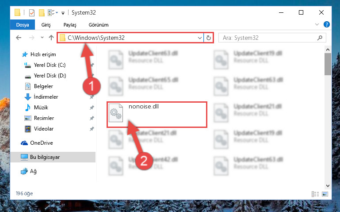Viewport: 340px width, 212px height.
Task: Expand the address bar history dropdown
Action: (200, 38)
